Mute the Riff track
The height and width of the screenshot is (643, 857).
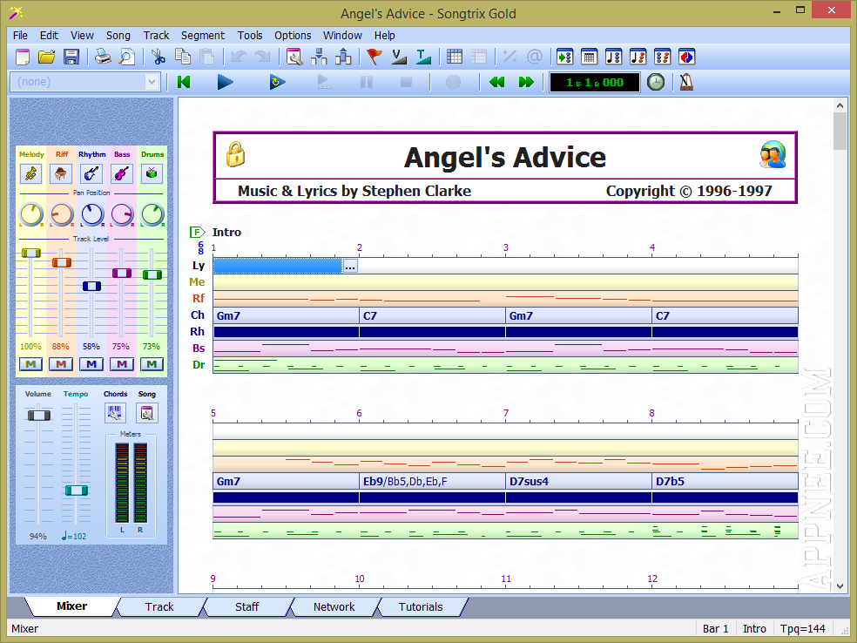(x=61, y=364)
